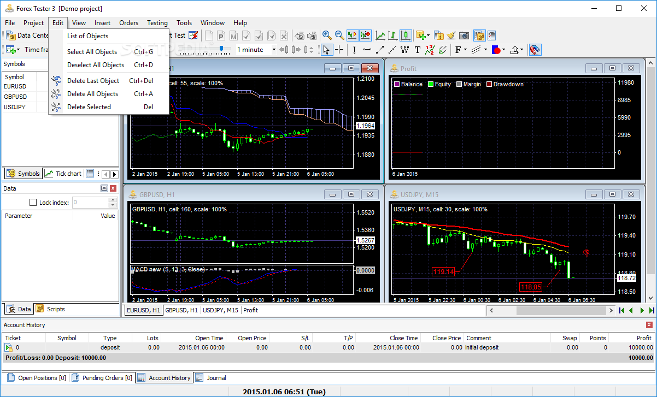Toggle the crosshair cursor mode
Screen dimensions: 657x397
pyautogui.click(x=339, y=50)
